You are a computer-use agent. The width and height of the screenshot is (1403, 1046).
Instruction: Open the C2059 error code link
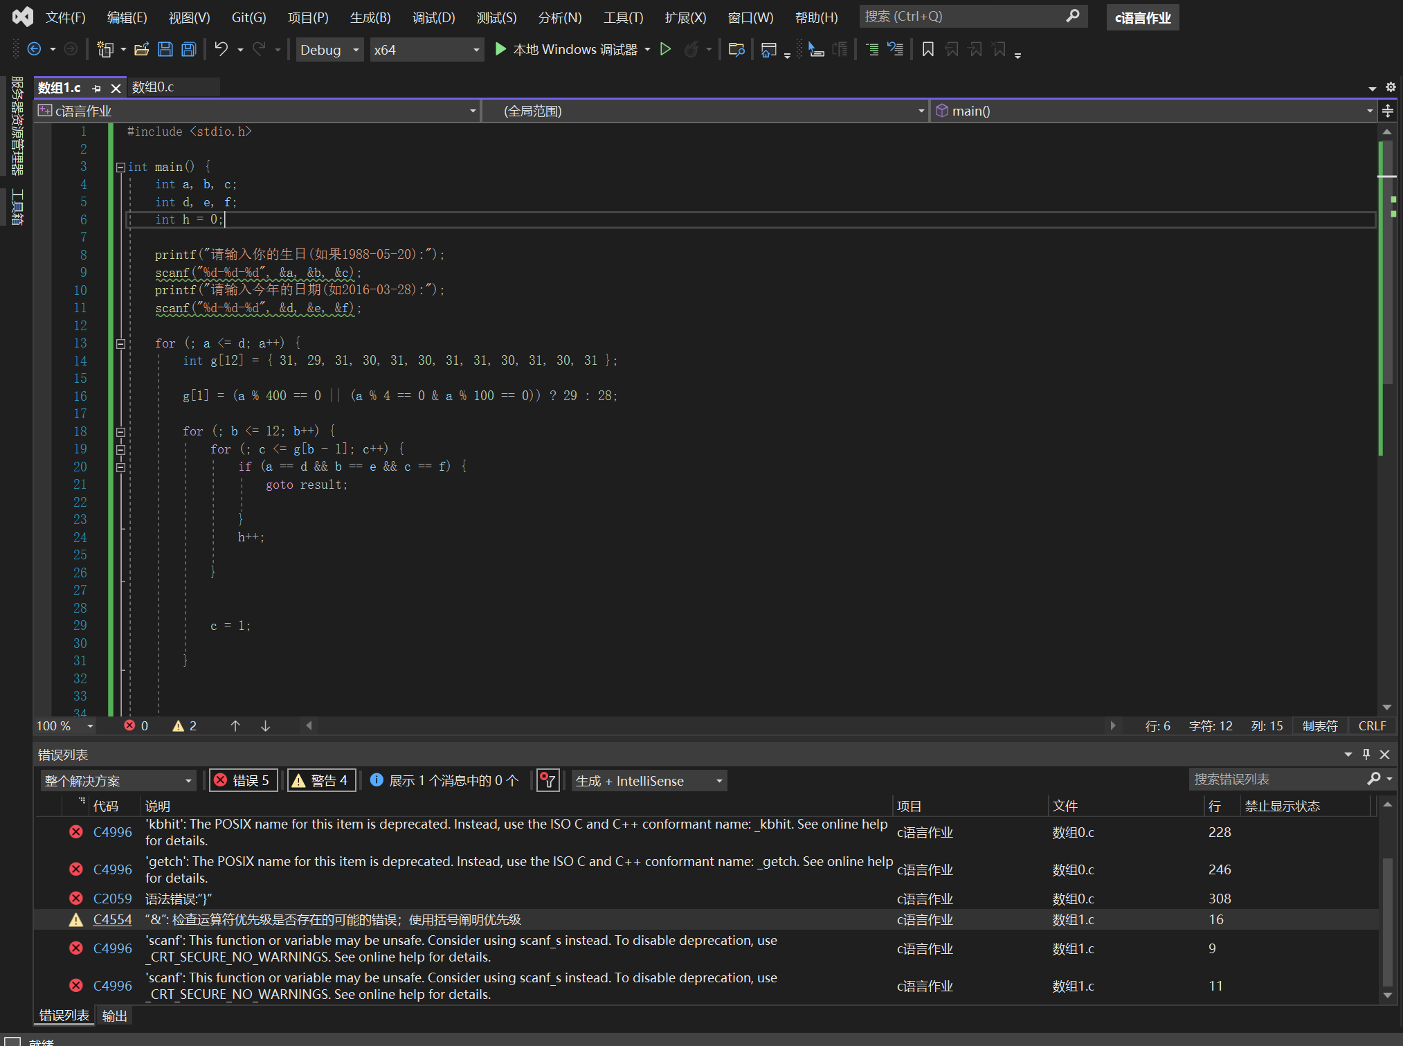tap(112, 899)
